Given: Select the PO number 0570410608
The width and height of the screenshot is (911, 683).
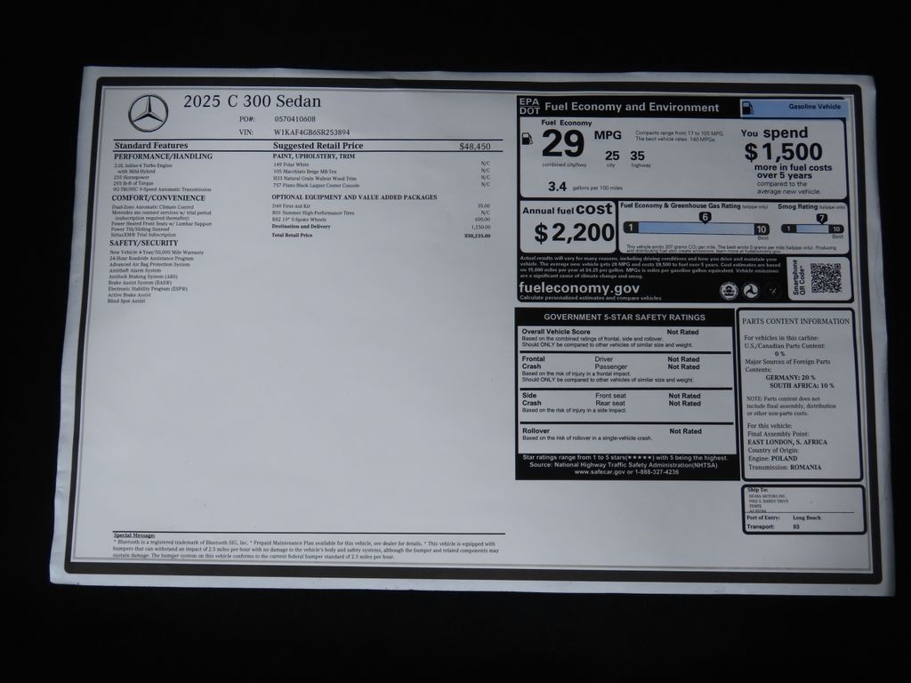Looking at the screenshot, I should (x=294, y=119).
